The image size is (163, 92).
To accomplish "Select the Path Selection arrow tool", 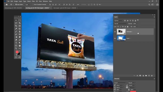I will click(20, 43).
